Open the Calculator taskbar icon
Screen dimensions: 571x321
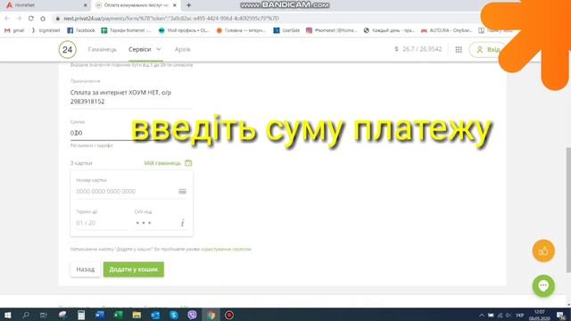pyautogui.click(x=81, y=315)
